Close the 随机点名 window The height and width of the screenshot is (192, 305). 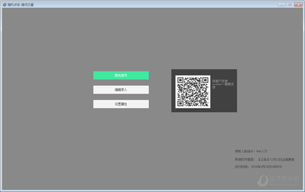click(x=298, y=5)
